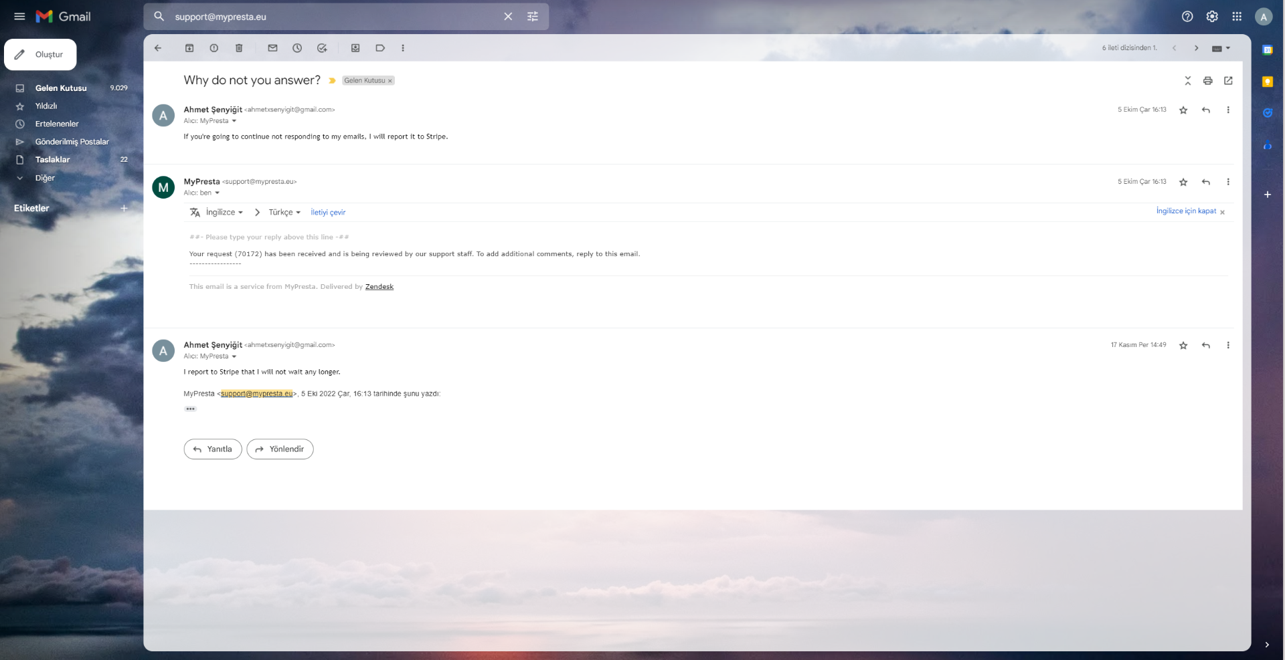The width and height of the screenshot is (1285, 660).
Task: Click the Yanıtla button
Action: [213, 449]
